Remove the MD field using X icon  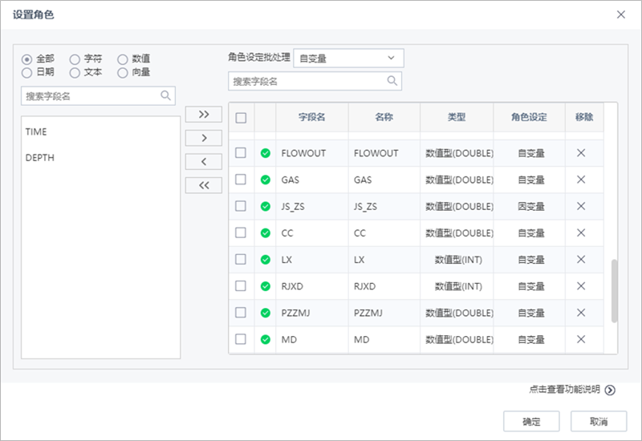[581, 339]
